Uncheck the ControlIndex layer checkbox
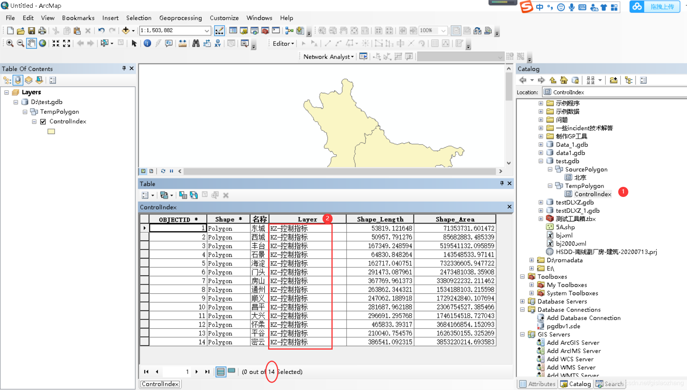 click(x=43, y=122)
